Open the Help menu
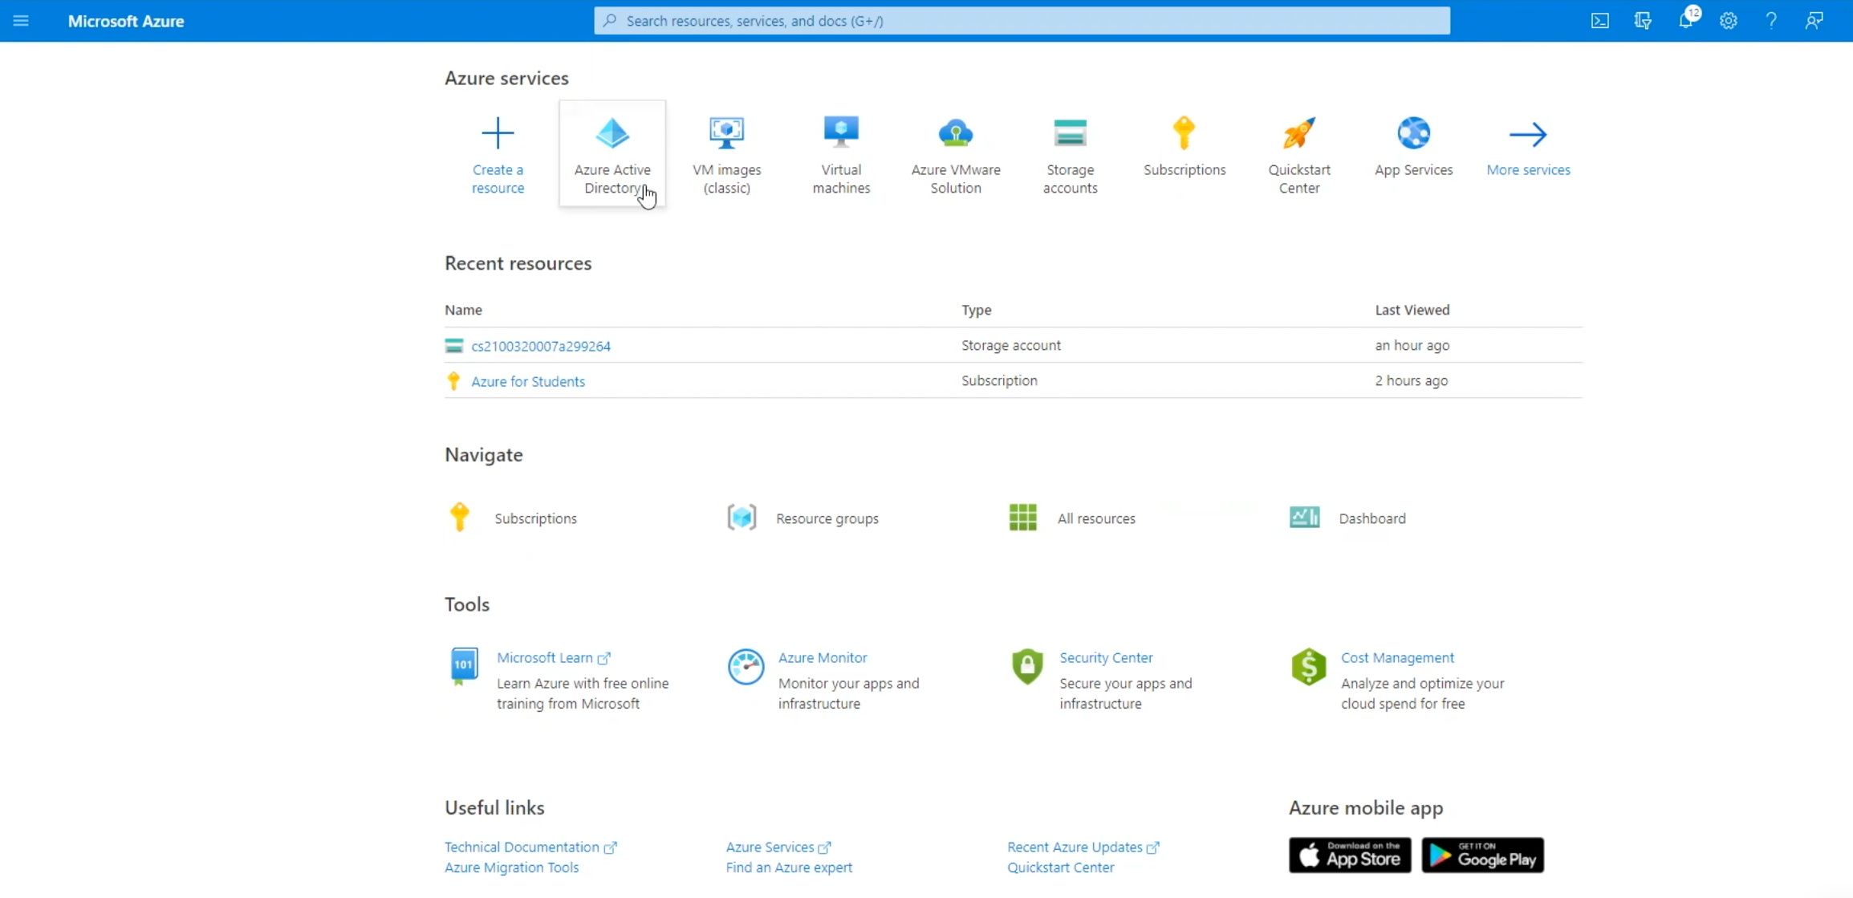The height and width of the screenshot is (898, 1853). [x=1772, y=20]
